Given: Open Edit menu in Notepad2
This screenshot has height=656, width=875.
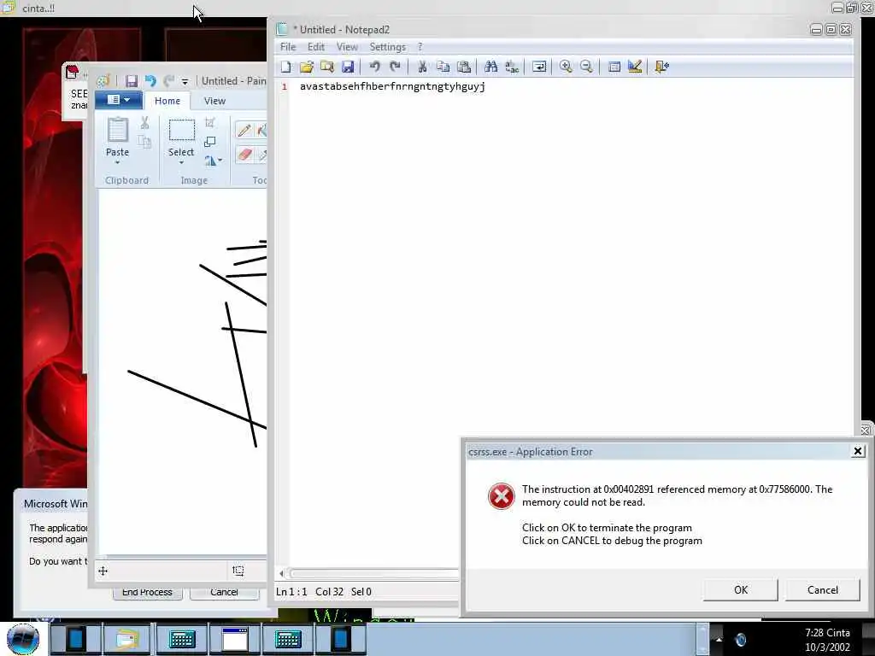Looking at the screenshot, I should [x=316, y=47].
